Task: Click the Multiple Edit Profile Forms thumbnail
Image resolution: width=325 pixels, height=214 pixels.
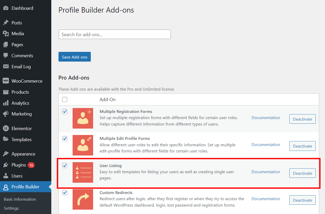Action: coord(83,145)
